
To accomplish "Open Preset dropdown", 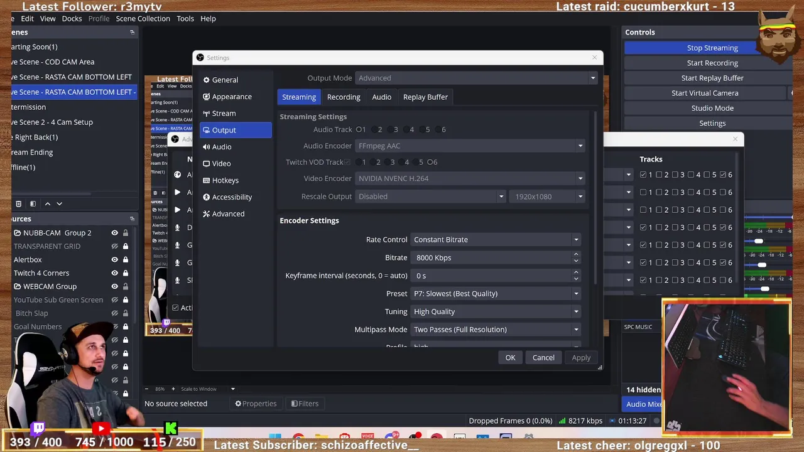I will coord(495,294).
